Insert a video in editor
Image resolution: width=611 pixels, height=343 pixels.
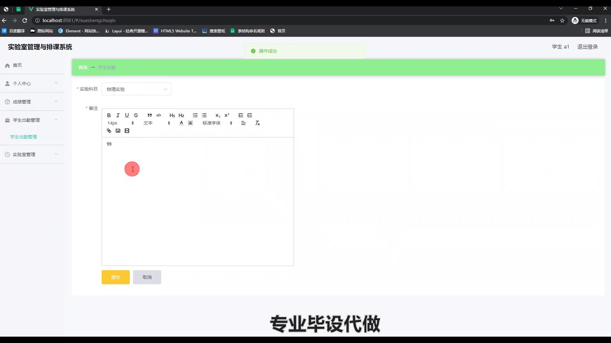pyautogui.click(x=127, y=131)
